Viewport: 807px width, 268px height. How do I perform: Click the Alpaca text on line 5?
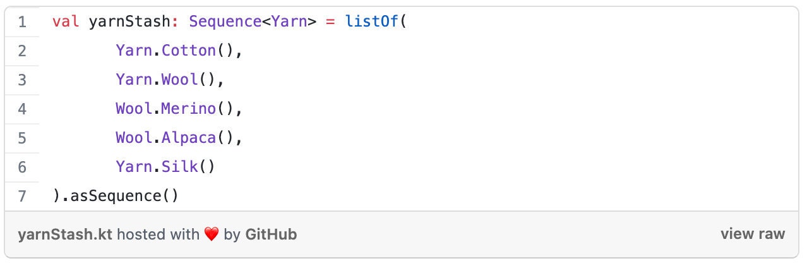(x=189, y=138)
